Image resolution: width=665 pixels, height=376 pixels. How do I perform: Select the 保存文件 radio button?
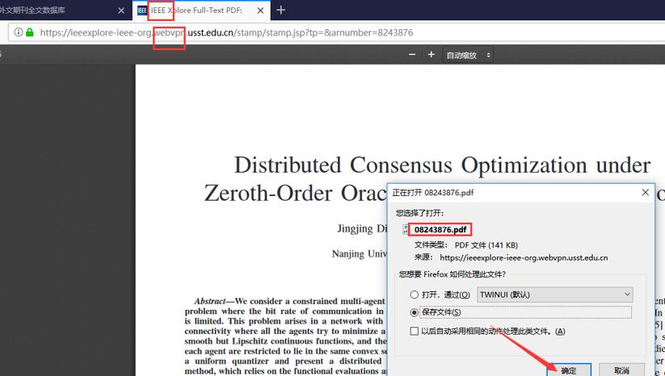click(x=415, y=312)
